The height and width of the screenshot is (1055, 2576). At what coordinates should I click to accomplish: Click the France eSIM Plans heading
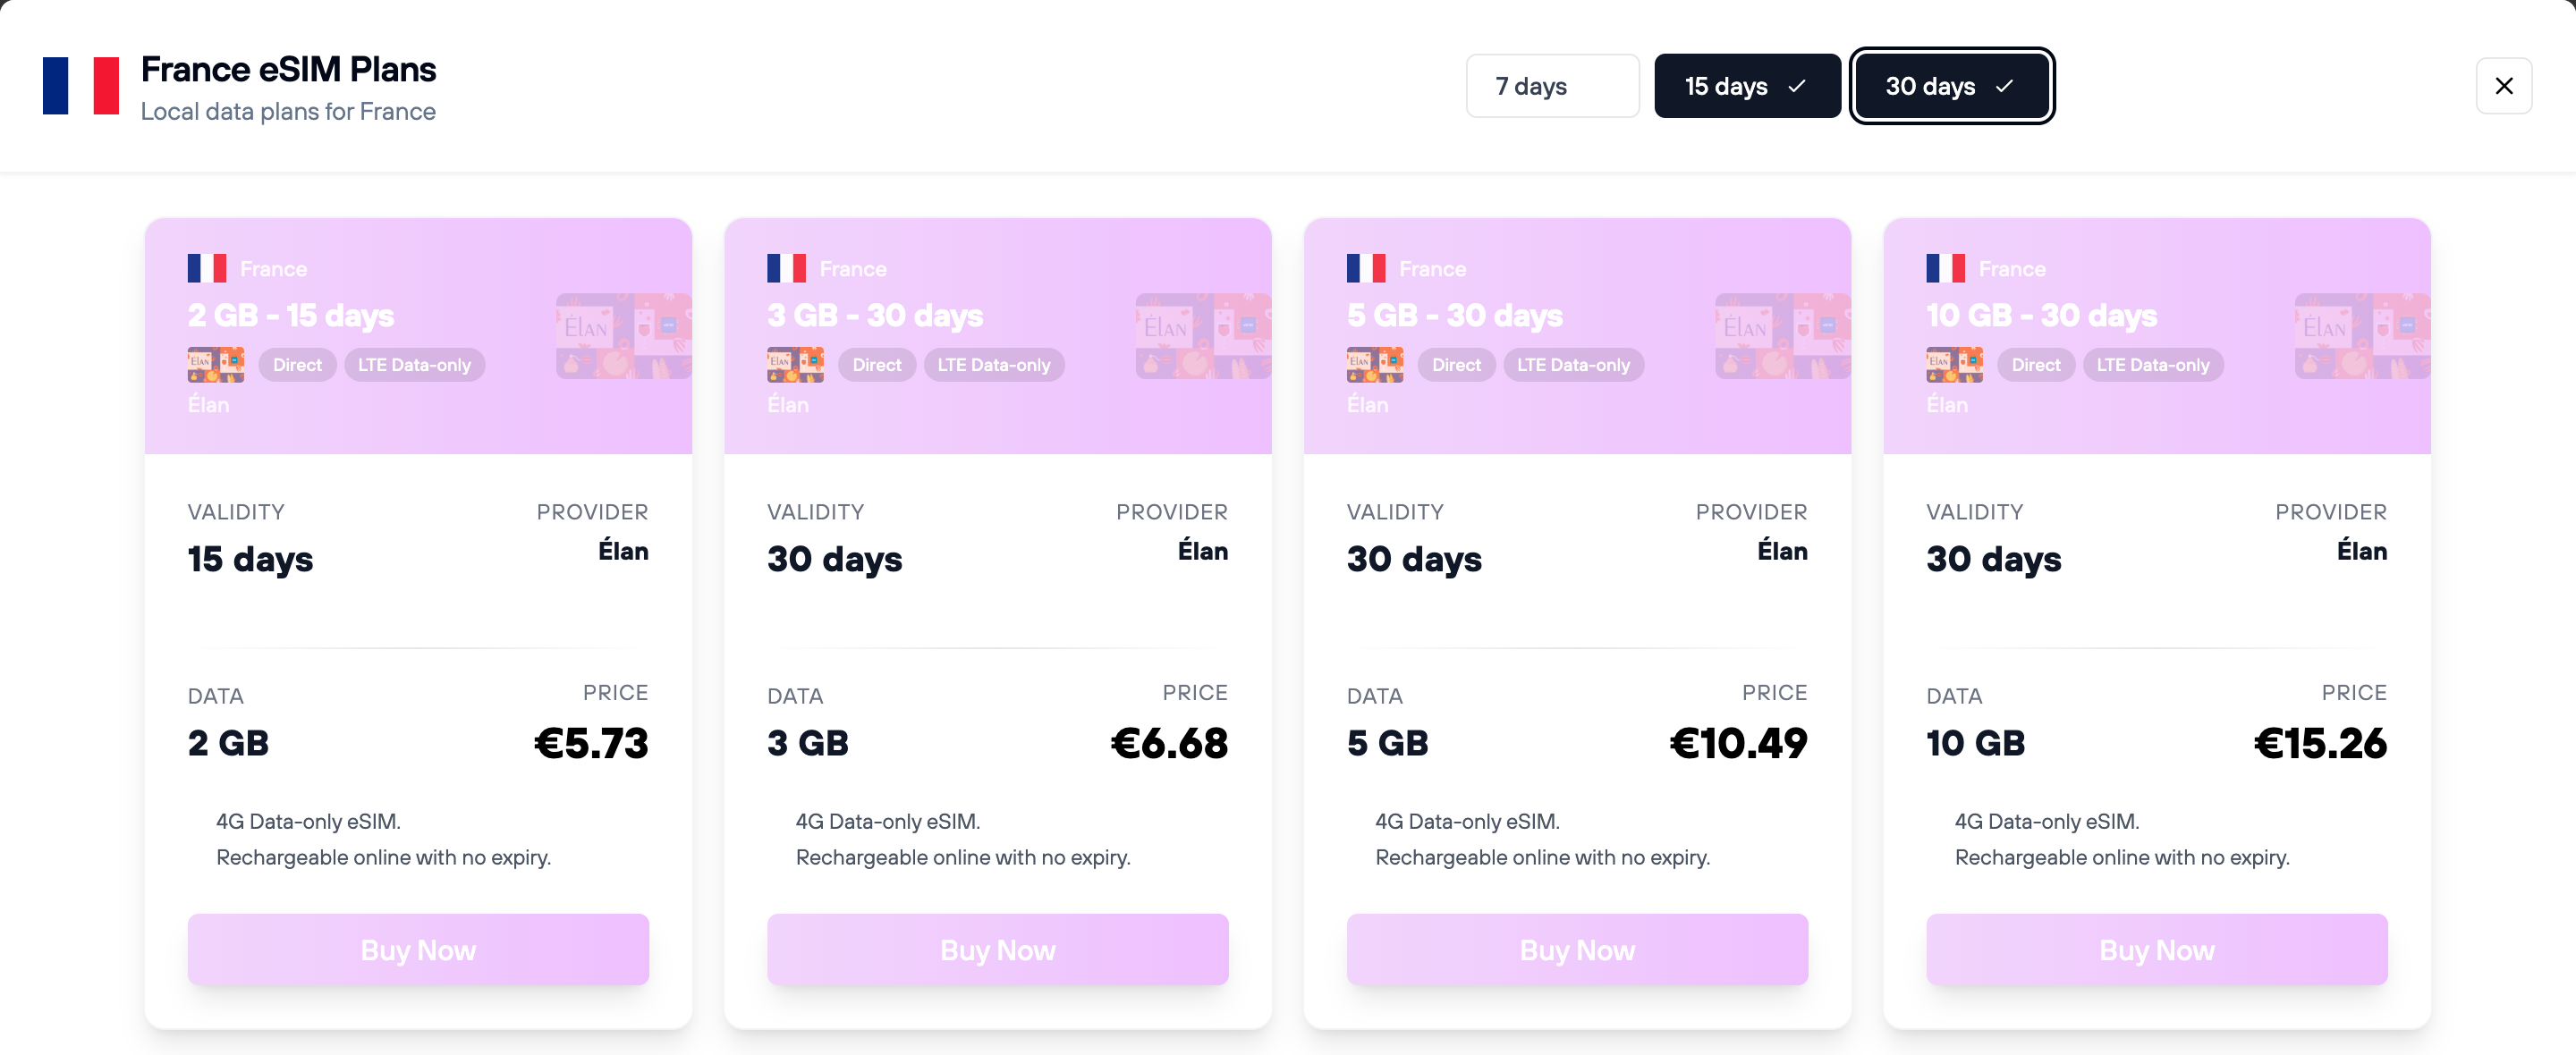[x=288, y=69]
